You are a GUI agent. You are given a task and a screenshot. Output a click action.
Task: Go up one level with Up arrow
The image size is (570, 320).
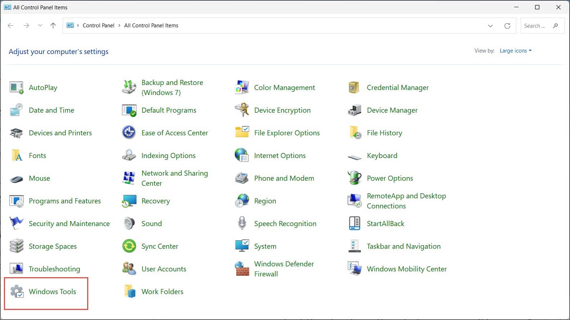[53, 26]
